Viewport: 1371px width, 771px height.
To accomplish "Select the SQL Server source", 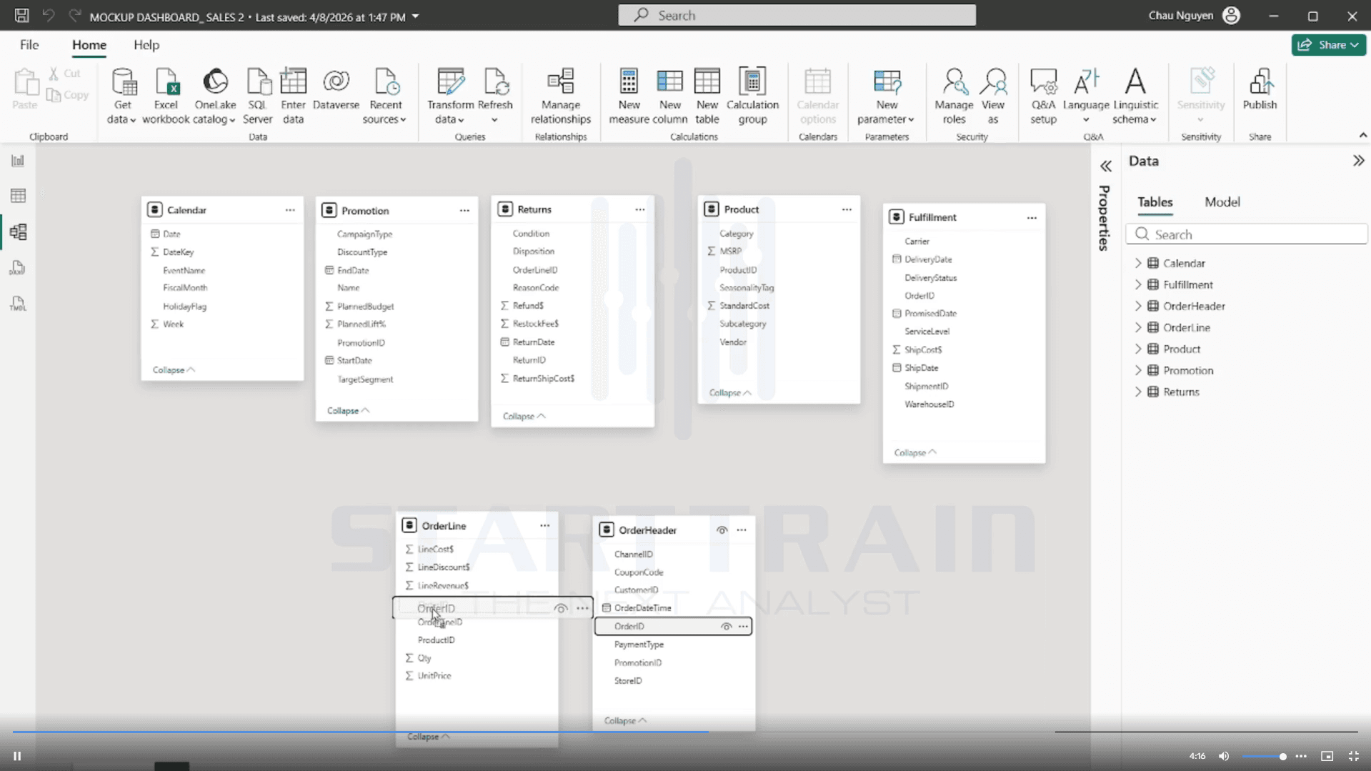I will click(257, 96).
